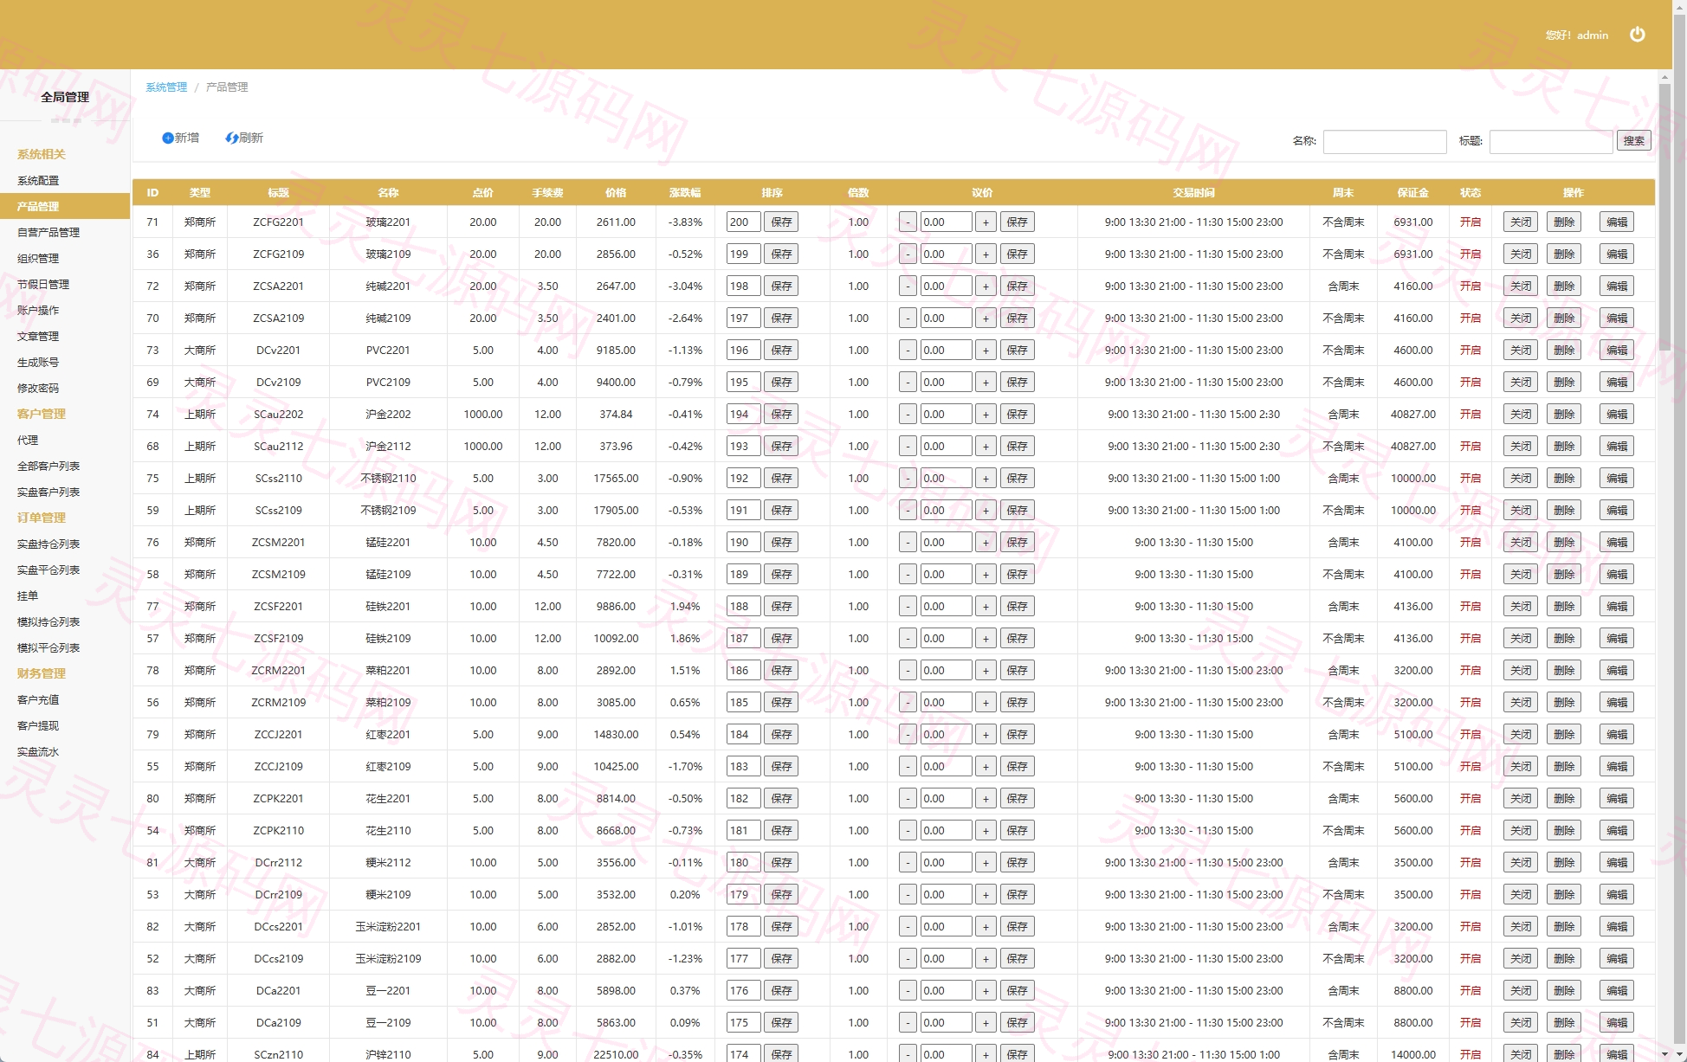Click the 开启 status in 红枣2201 row
The width and height of the screenshot is (1687, 1062).
click(x=1470, y=735)
